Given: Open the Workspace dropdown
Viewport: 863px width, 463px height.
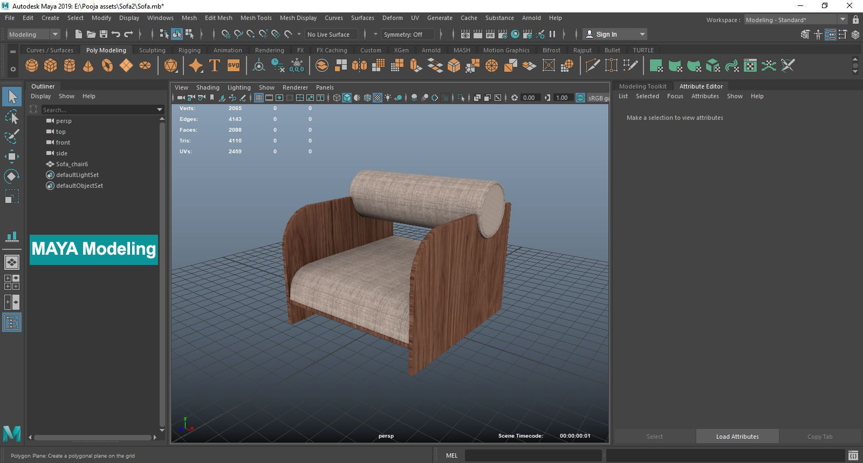Looking at the screenshot, I should point(796,19).
